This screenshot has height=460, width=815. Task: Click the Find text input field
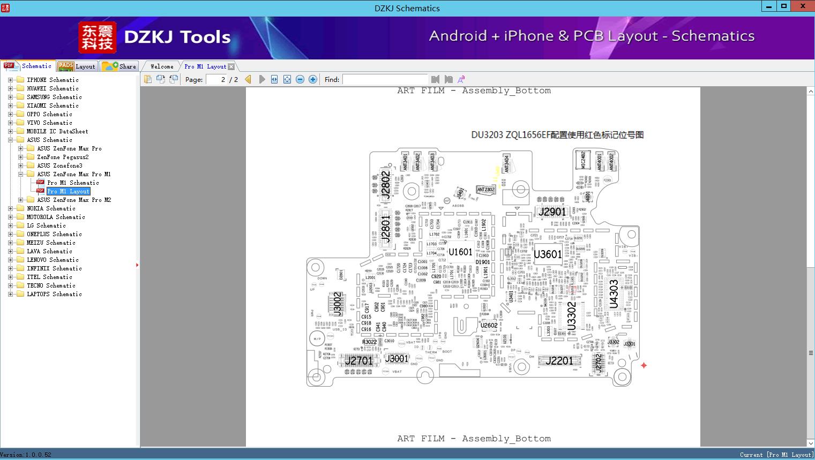point(385,79)
